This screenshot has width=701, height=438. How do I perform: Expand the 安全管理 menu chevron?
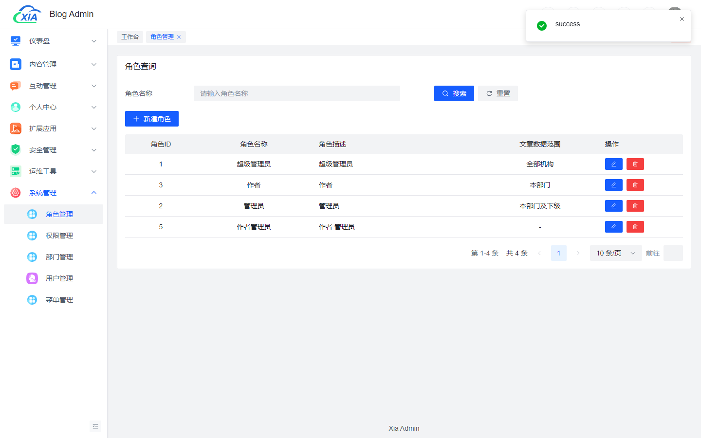tap(94, 150)
